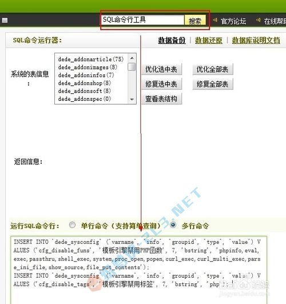Image resolution: width=286 pixels, height=304 pixels.
Task: Click the signal icon beside 在线帮助
Action: [x=258, y=20]
